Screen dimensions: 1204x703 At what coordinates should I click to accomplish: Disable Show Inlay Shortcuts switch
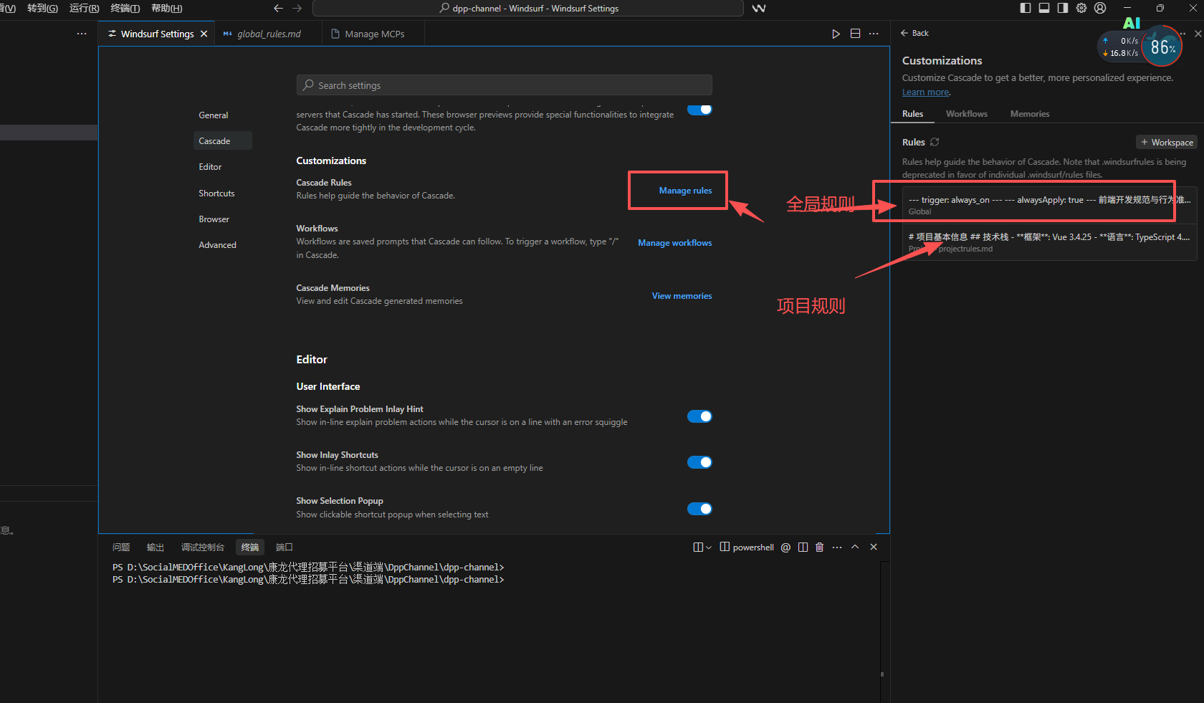coord(699,462)
